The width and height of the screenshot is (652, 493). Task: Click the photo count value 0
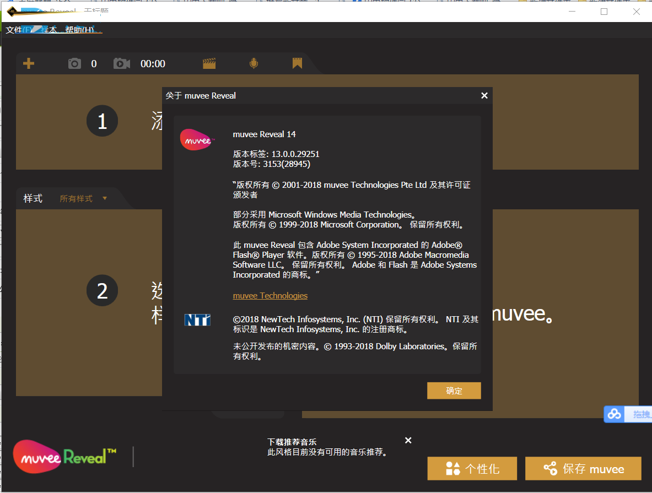pos(94,63)
